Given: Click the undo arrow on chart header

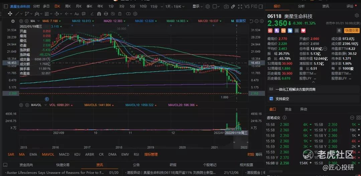Looking at the screenshot, I should click(251, 21).
